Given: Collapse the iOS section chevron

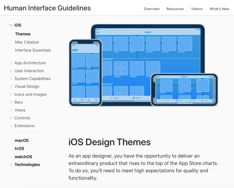Looking at the screenshot, I should click(11, 25).
